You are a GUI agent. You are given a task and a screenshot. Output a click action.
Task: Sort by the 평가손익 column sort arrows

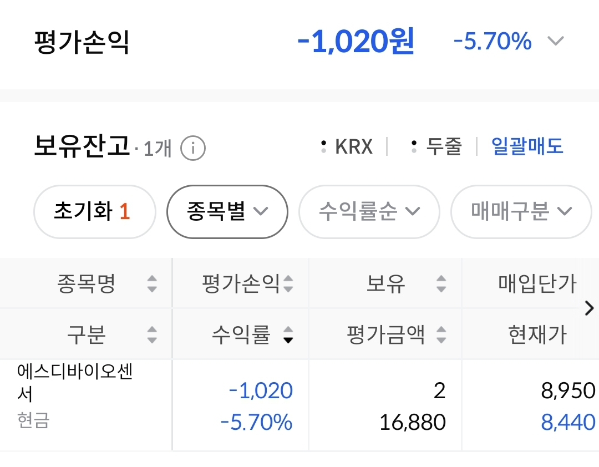click(288, 284)
